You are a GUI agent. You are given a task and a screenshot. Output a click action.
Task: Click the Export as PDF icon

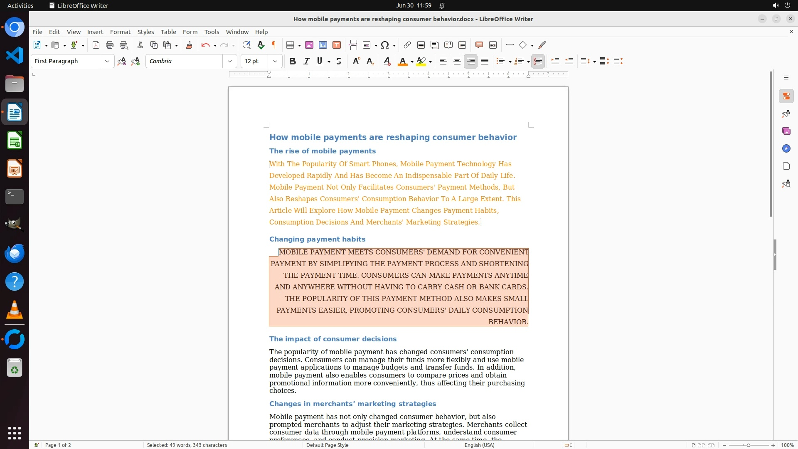point(96,45)
